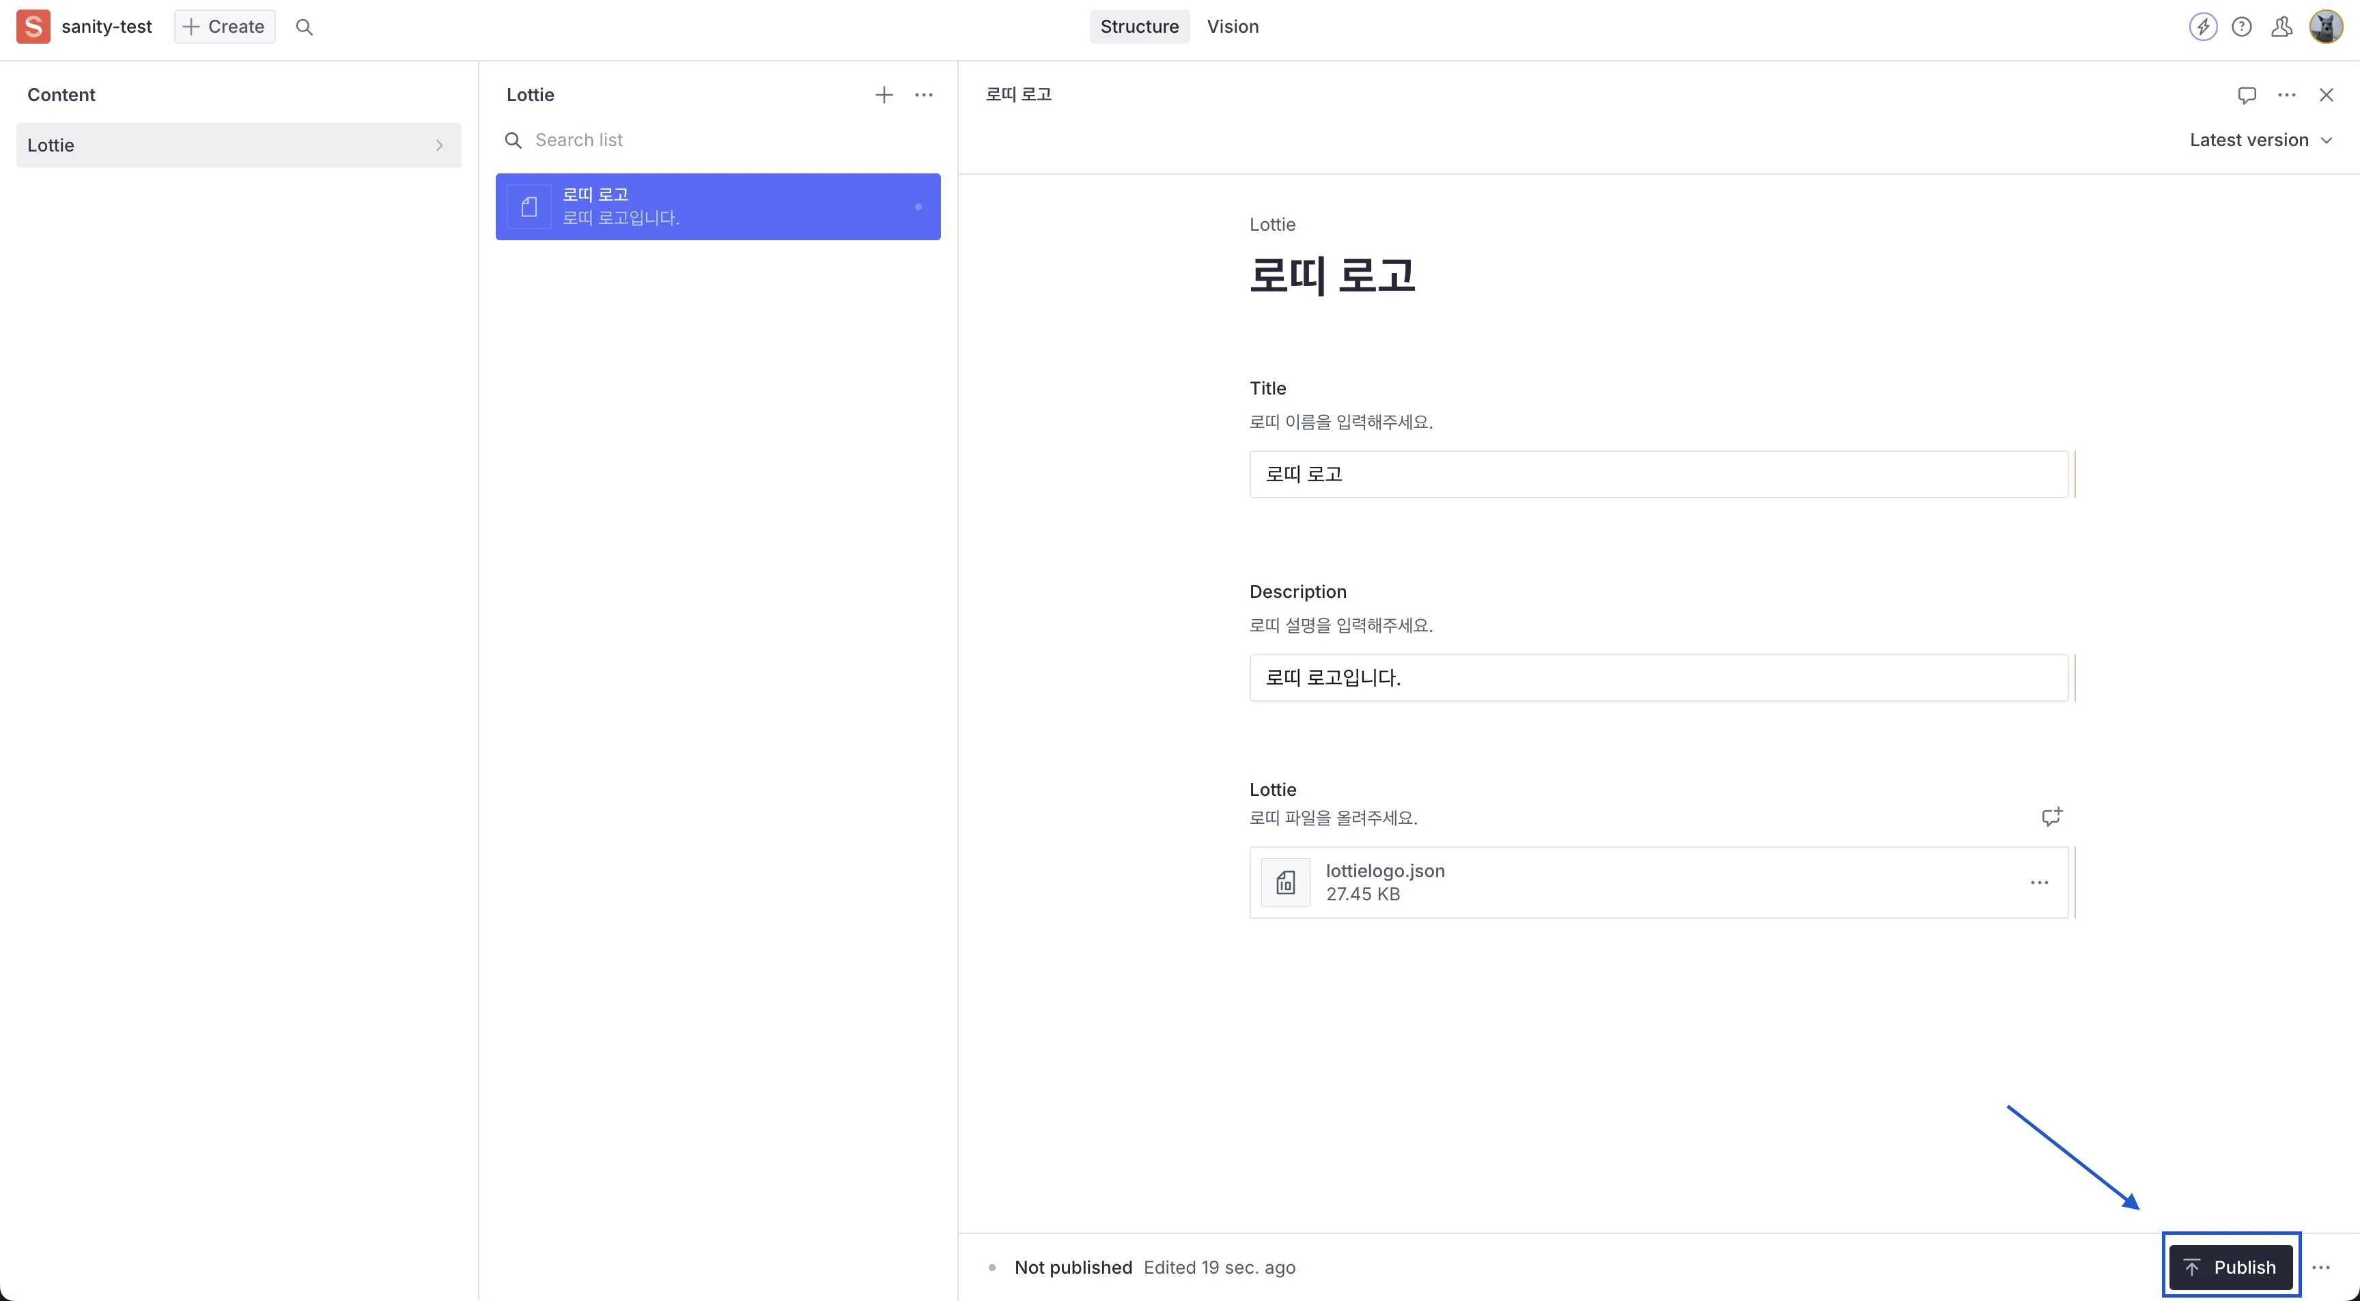Open the Tasks lightning bolt icon
Screen dimensions: 2360x1301
click(2204, 27)
